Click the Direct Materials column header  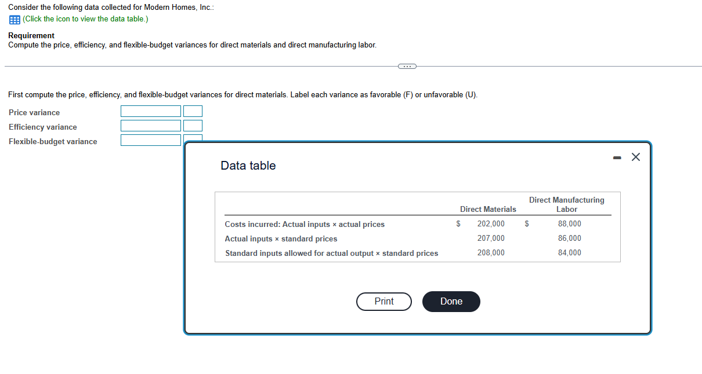pyautogui.click(x=488, y=209)
